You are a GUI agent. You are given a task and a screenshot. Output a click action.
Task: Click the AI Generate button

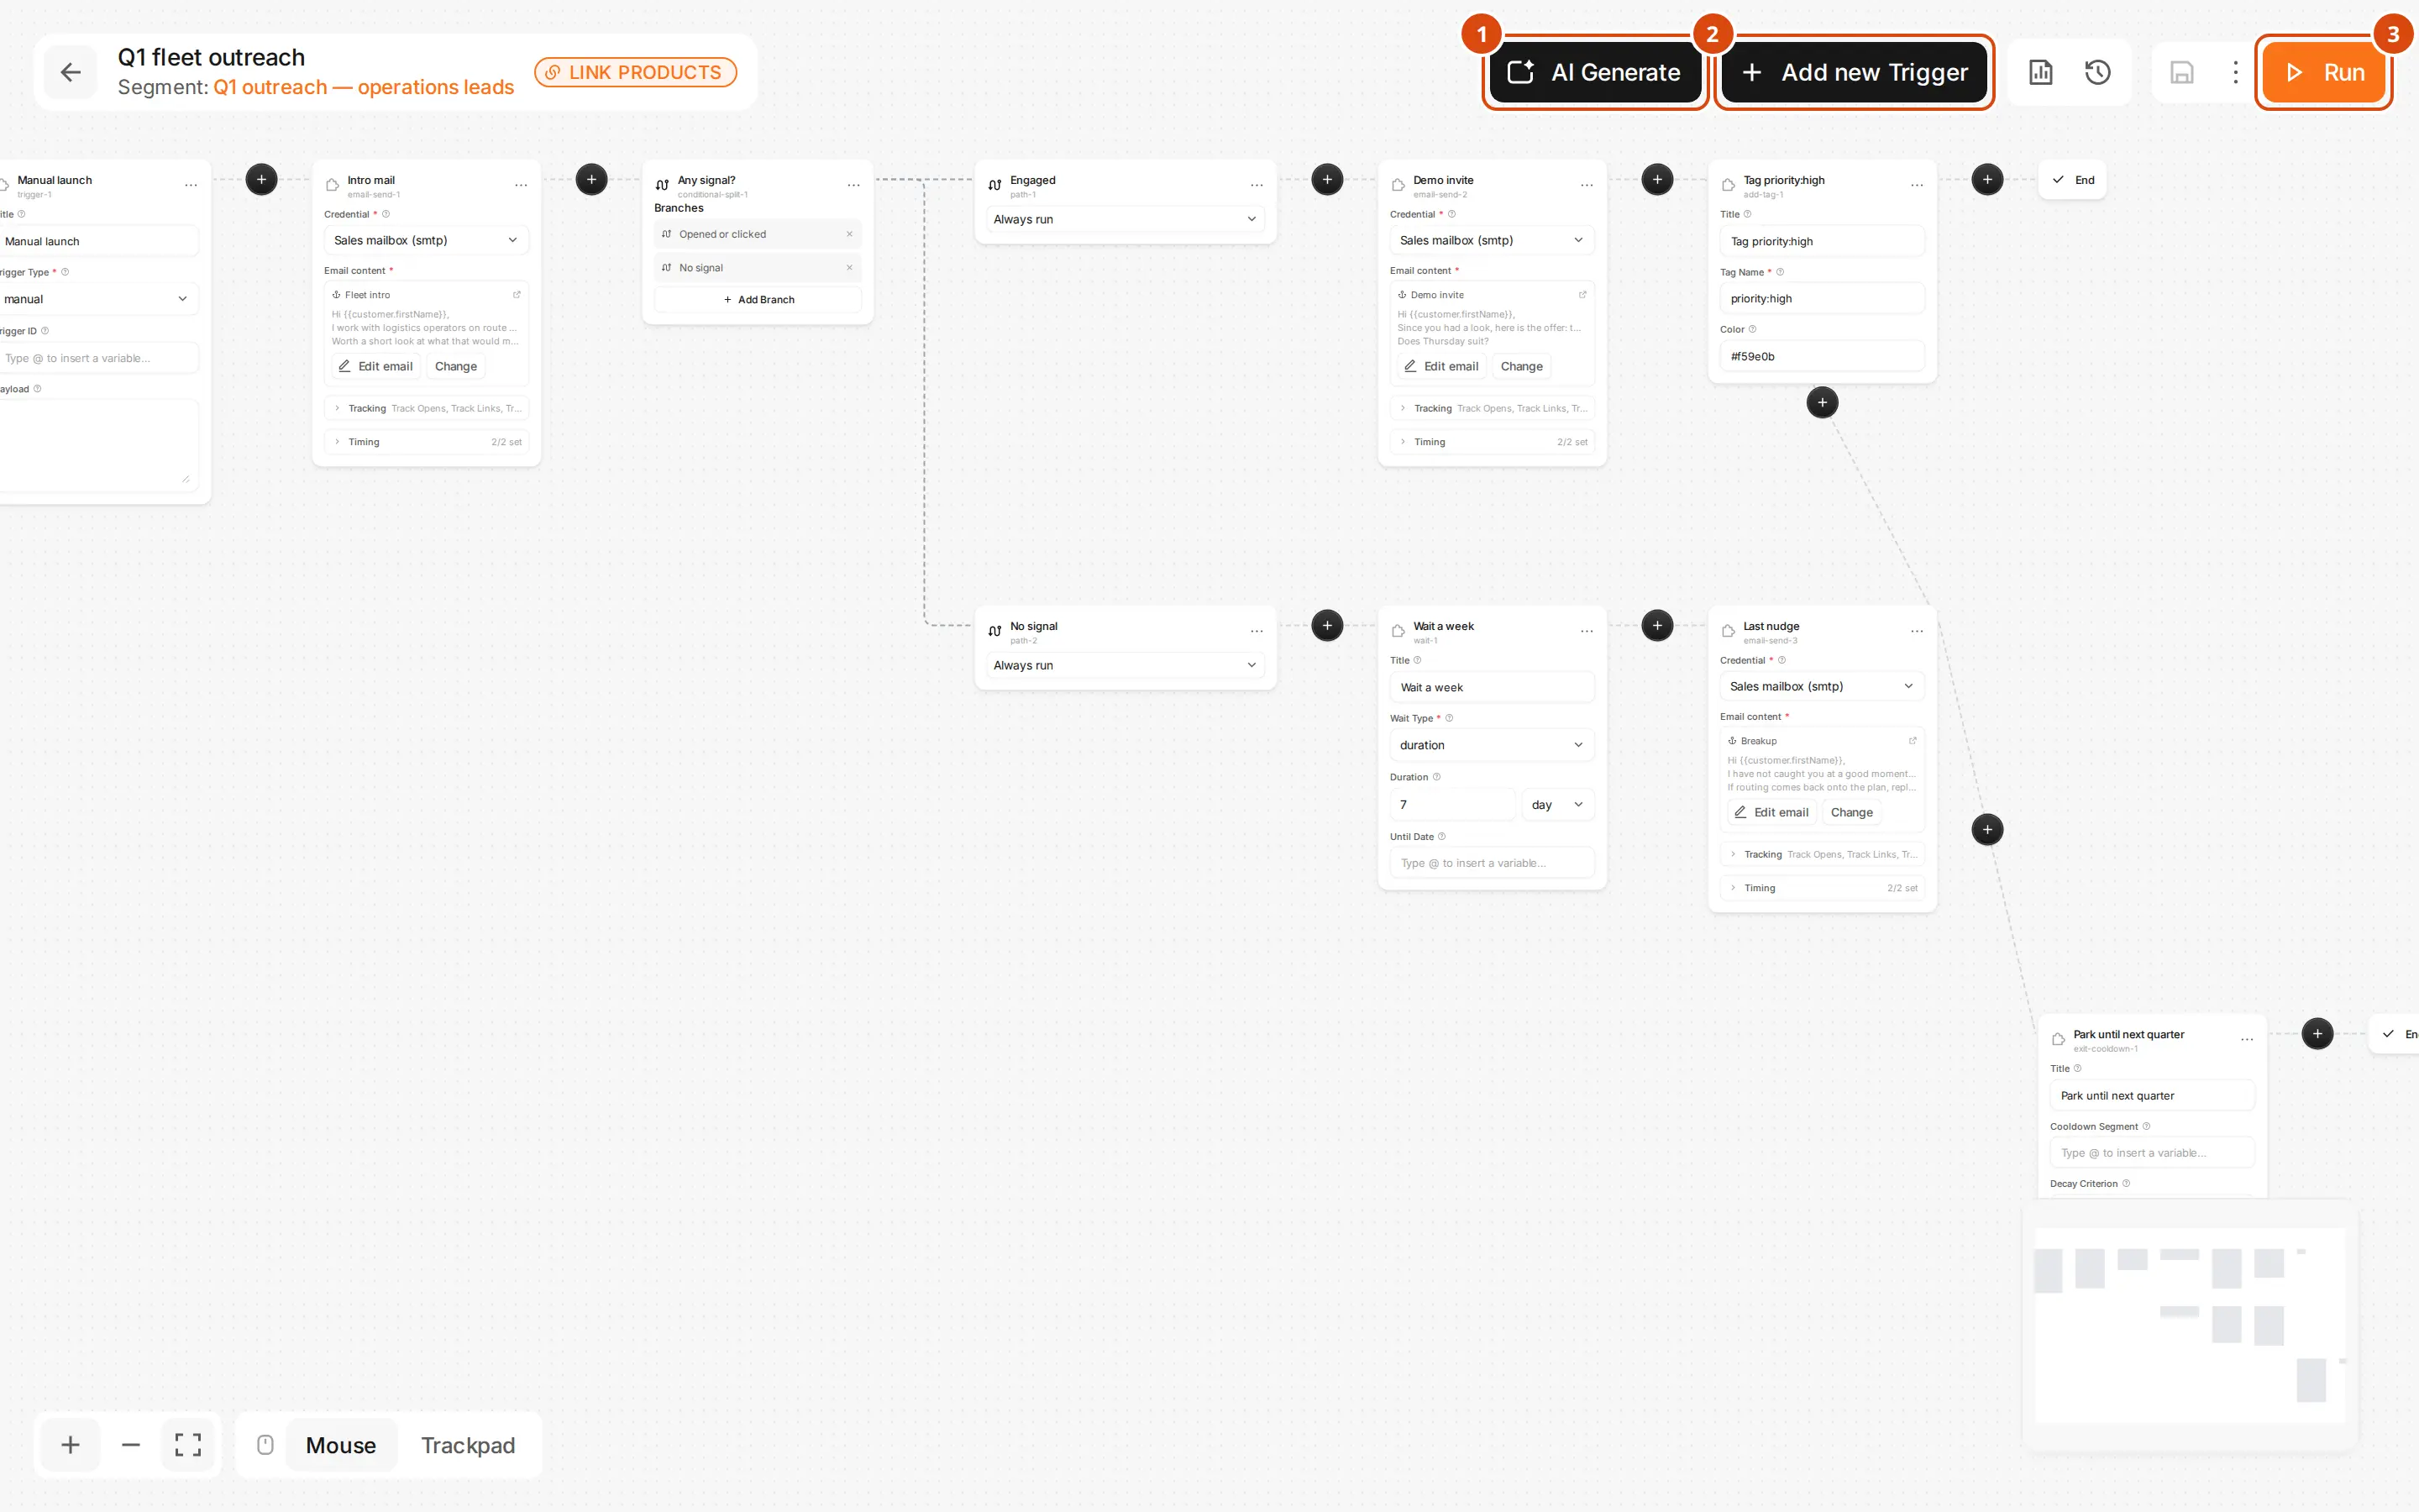(1594, 72)
